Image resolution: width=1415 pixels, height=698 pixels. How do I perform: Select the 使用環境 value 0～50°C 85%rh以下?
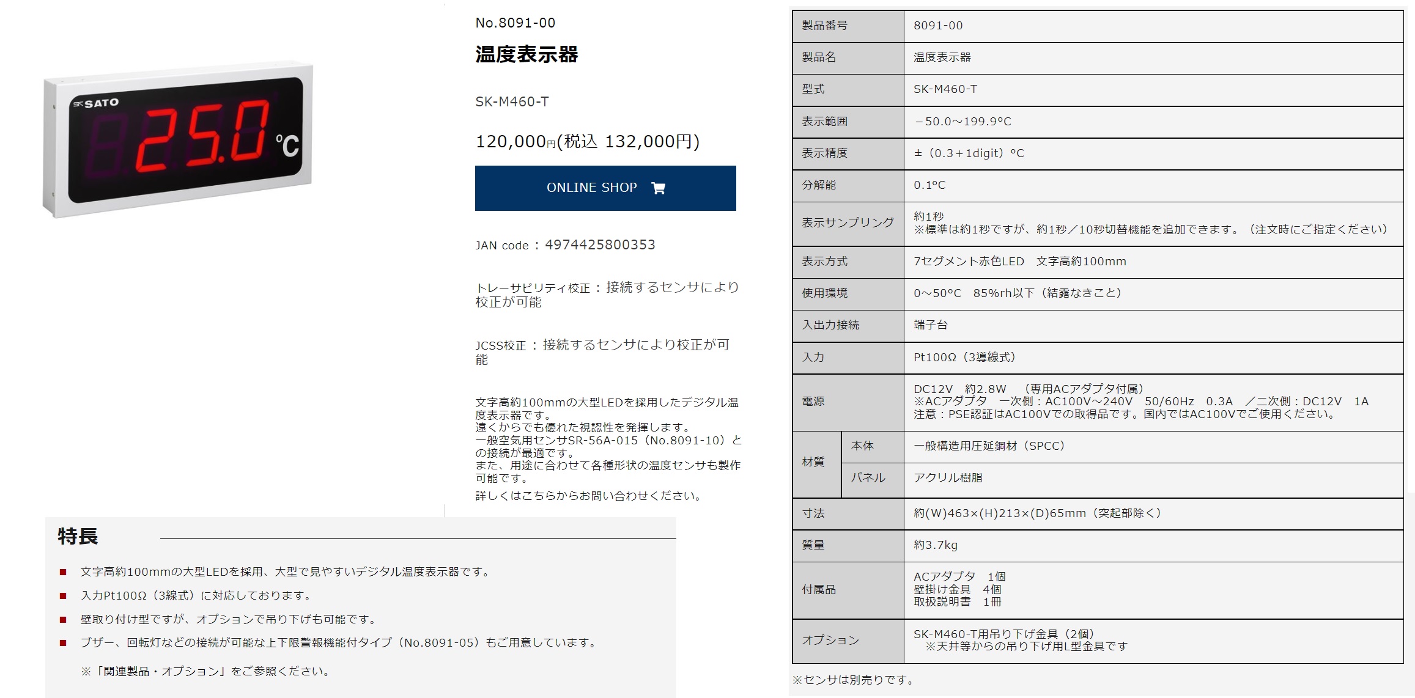pyautogui.click(x=1018, y=293)
